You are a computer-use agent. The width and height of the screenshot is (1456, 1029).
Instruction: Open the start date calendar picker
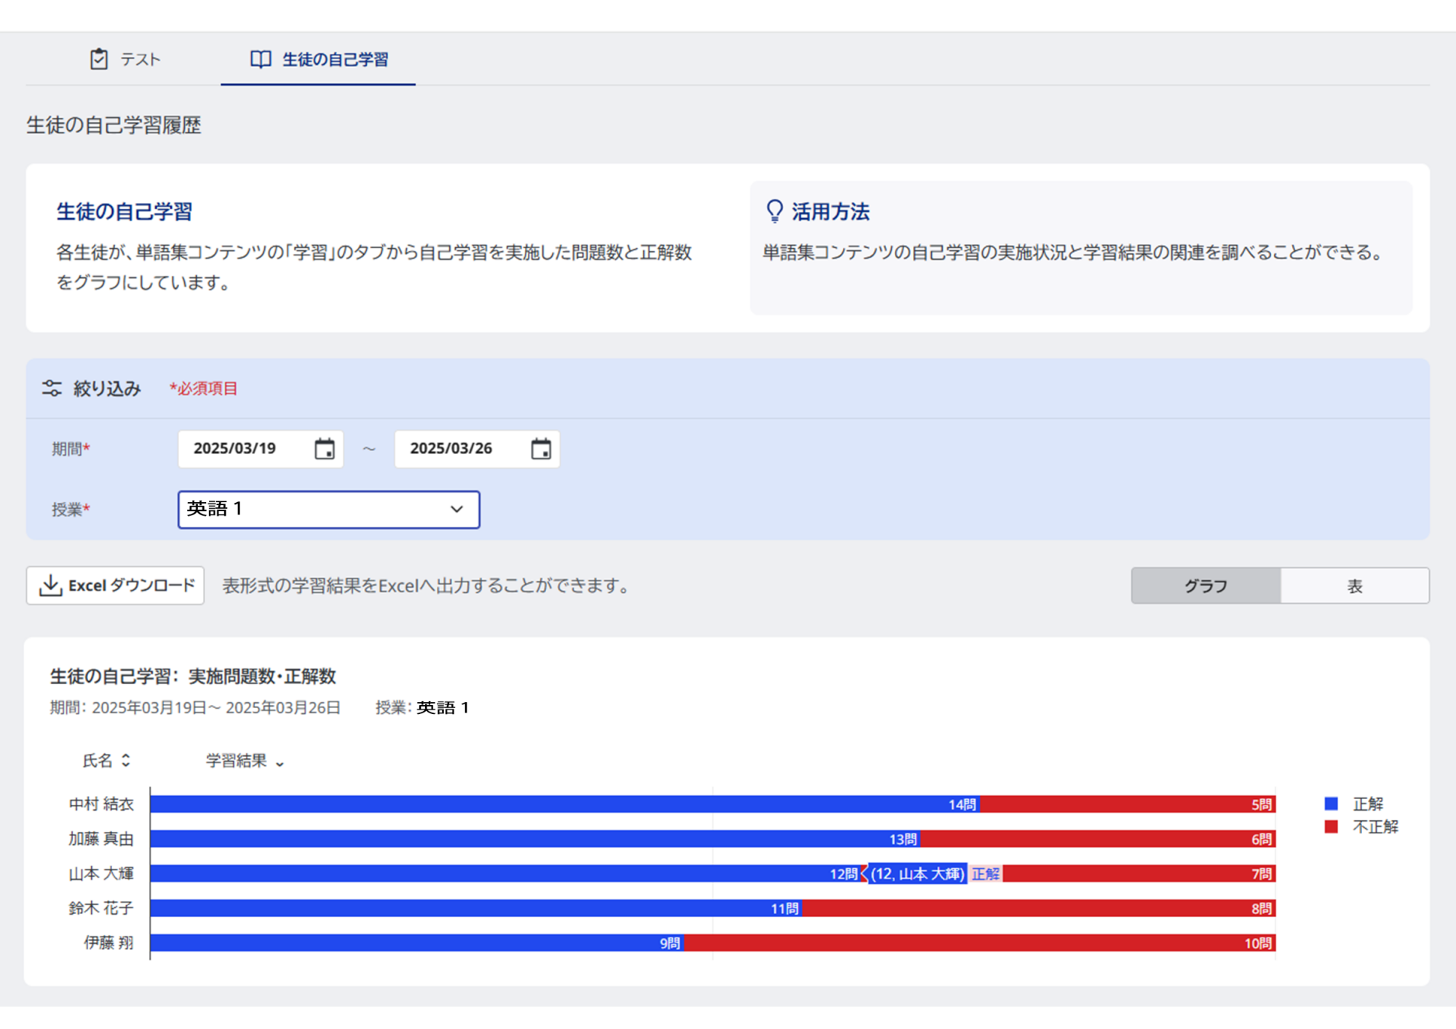[x=325, y=449]
